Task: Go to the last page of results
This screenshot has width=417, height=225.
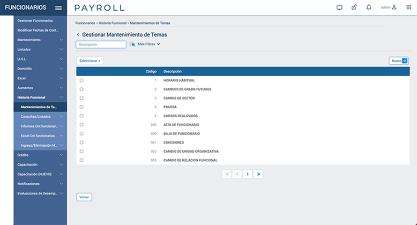Action: (x=258, y=174)
